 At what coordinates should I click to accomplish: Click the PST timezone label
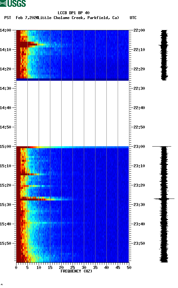click(8, 18)
